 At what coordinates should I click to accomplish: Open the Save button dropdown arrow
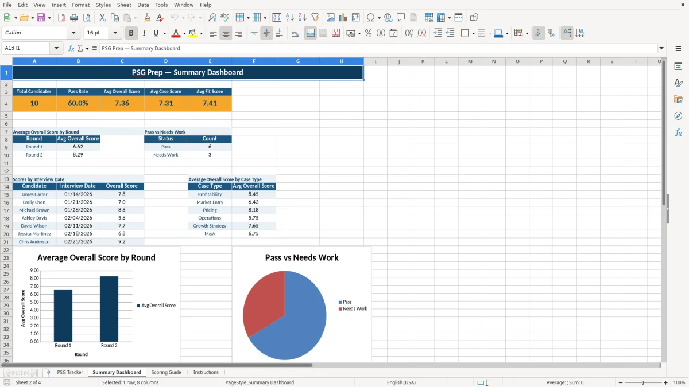coord(49,18)
